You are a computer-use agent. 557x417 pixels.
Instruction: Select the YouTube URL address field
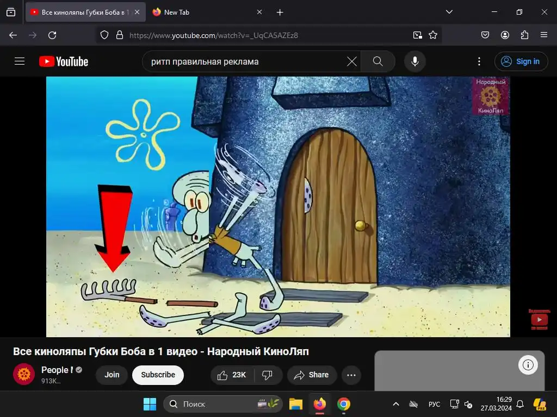pyautogui.click(x=269, y=35)
